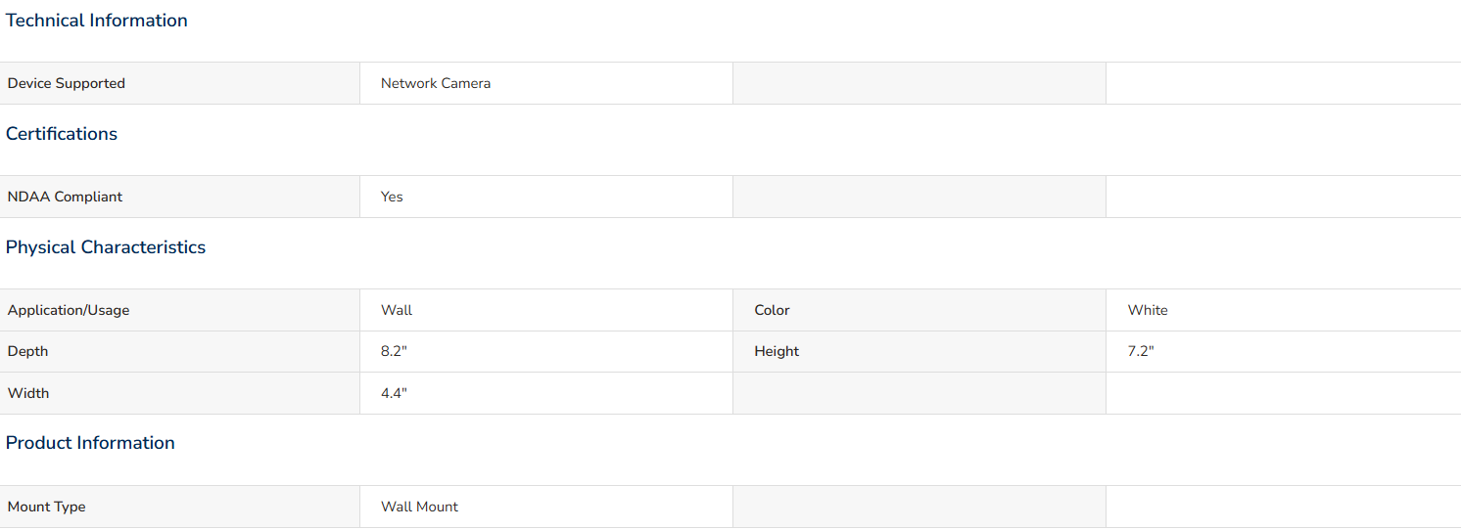Click the Physical Characteristics heading
Screen dimensions: 1461x530
coord(106,247)
